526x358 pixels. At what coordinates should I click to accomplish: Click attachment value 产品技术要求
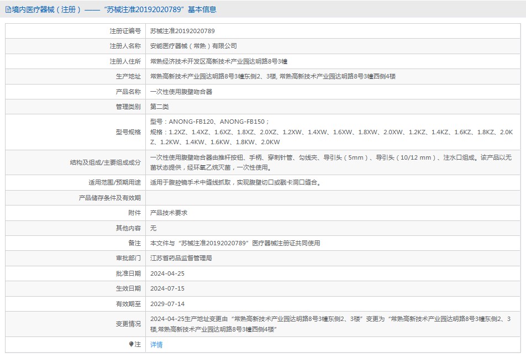[x=169, y=213]
